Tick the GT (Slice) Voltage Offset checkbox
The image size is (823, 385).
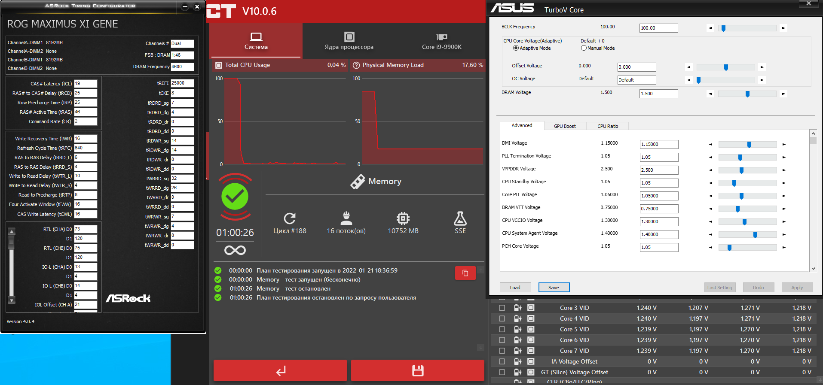(502, 372)
